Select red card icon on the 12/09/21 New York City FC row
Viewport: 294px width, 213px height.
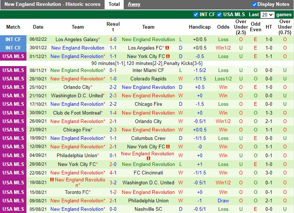coord(168,147)
